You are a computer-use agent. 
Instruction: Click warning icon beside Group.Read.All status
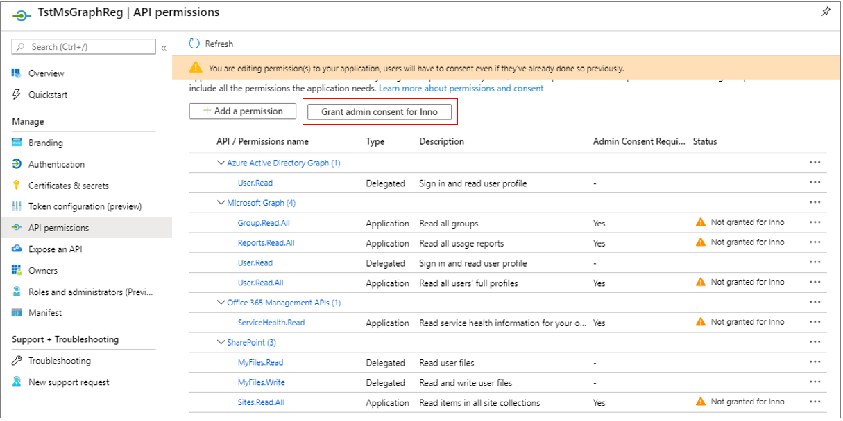701,222
